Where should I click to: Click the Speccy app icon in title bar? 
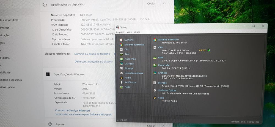(118, 27)
